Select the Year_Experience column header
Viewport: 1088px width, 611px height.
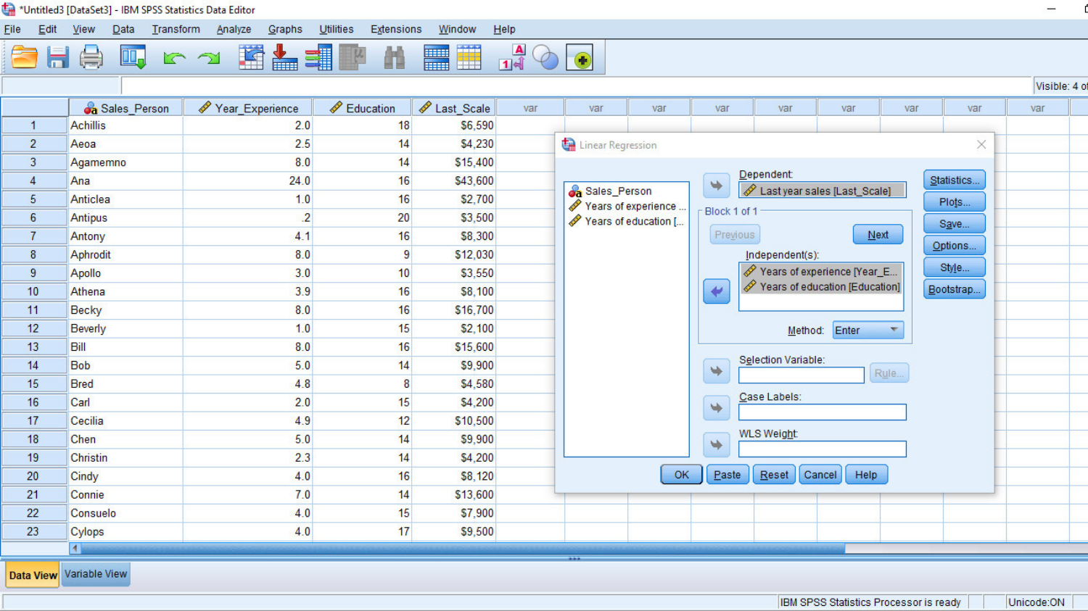click(248, 108)
